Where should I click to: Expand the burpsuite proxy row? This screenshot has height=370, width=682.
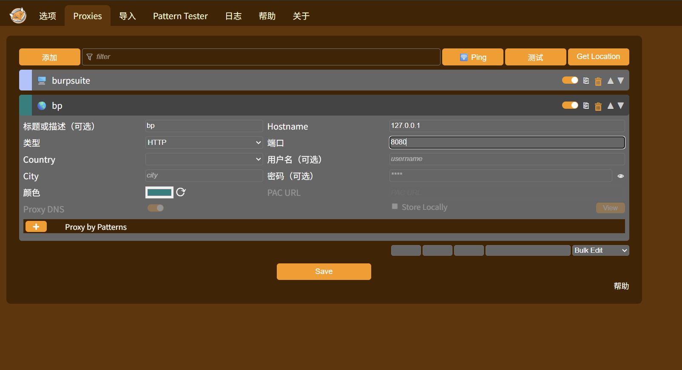tap(324, 80)
